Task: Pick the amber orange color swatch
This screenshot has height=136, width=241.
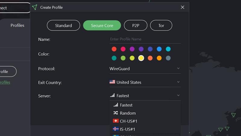Action: tap(159, 58)
